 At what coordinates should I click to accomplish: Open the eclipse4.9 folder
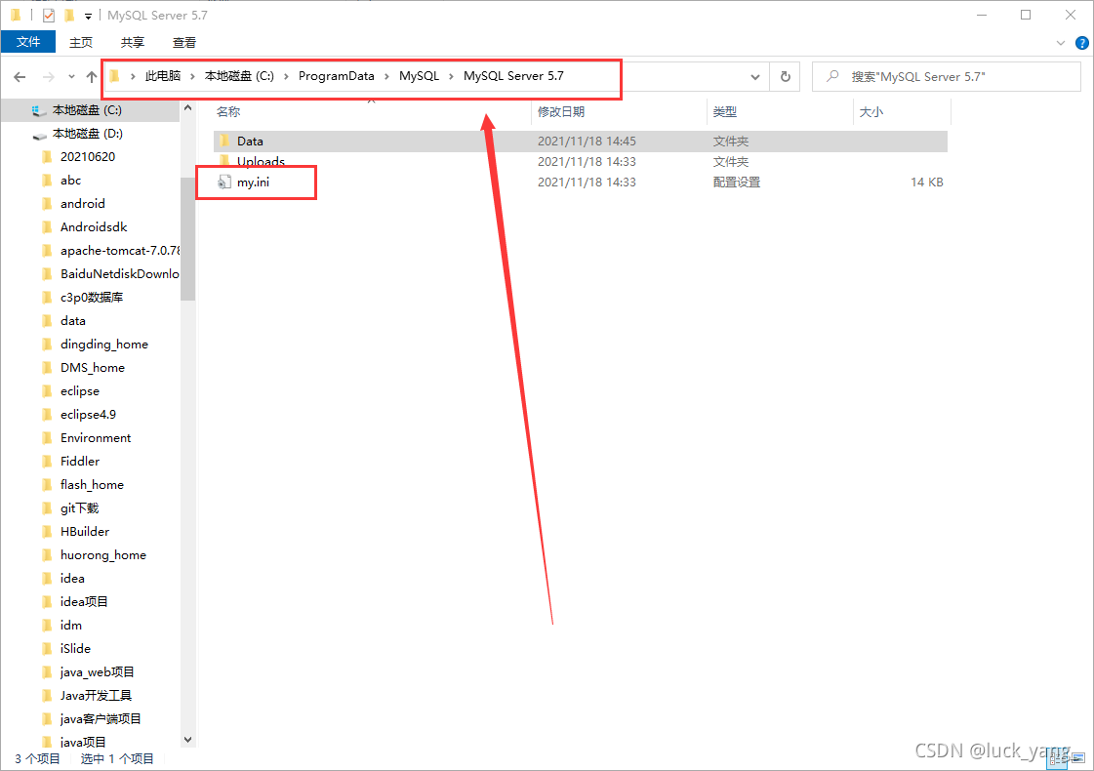point(88,415)
